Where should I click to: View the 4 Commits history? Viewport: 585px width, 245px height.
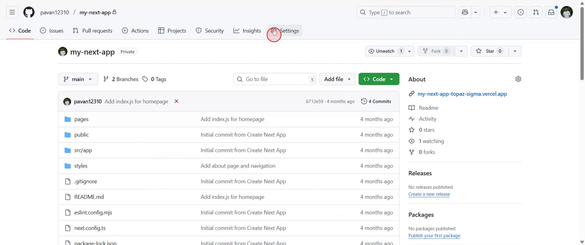(376, 101)
